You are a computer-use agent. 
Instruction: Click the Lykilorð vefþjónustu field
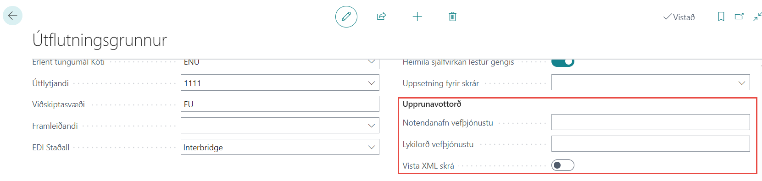[x=651, y=144]
